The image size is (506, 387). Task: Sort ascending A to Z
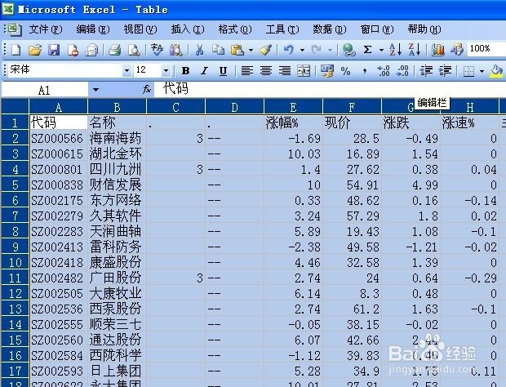pyautogui.click(x=395, y=50)
